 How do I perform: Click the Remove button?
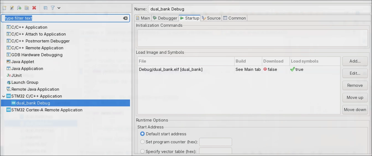click(x=355, y=85)
